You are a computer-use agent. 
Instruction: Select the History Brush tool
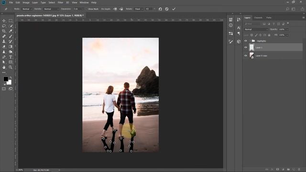click(x=11, y=42)
